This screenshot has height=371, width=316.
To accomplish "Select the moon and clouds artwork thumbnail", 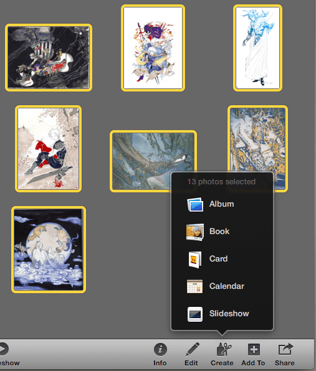I will pyautogui.click(x=49, y=250).
